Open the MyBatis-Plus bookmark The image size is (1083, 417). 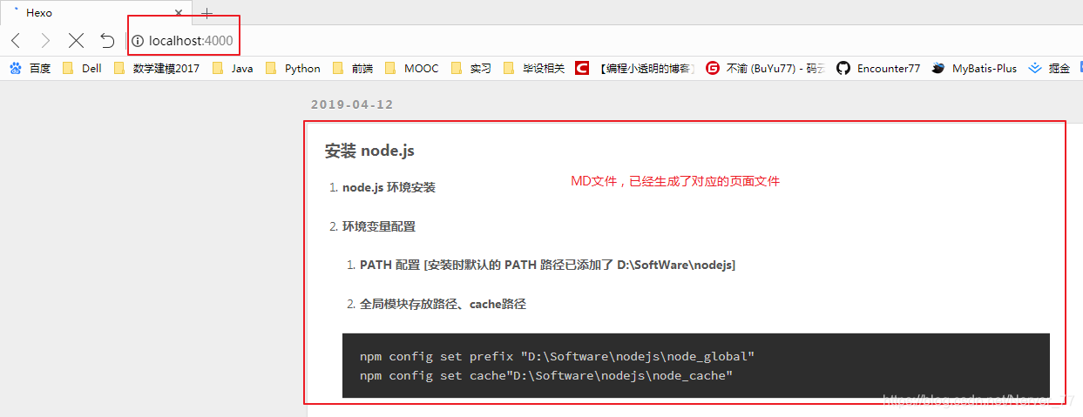[x=974, y=69]
